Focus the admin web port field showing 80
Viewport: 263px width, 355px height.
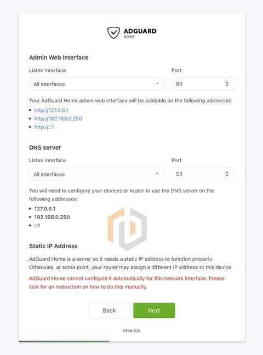203,84
